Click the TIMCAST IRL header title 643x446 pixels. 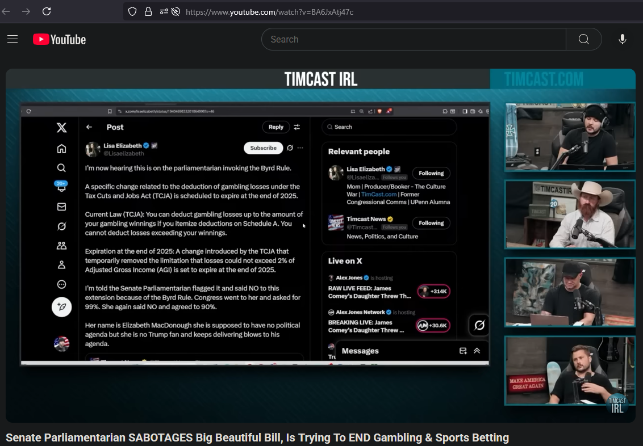point(321,79)
